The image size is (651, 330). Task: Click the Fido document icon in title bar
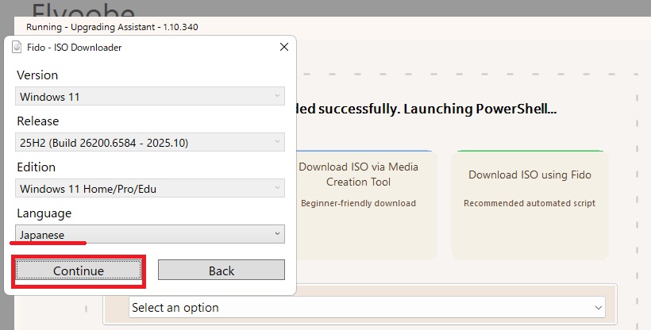17,48
